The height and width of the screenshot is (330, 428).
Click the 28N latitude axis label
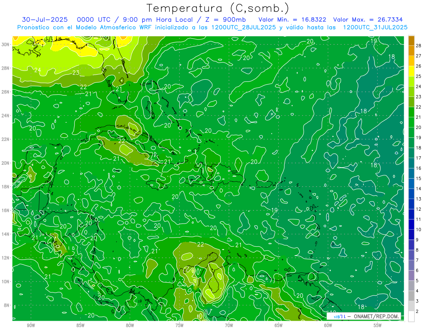point(6,68)
